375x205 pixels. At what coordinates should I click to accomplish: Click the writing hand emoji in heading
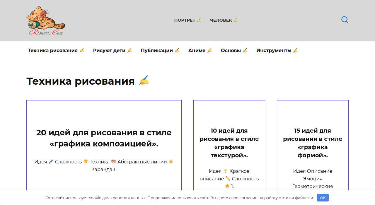(x=144, y=81)
